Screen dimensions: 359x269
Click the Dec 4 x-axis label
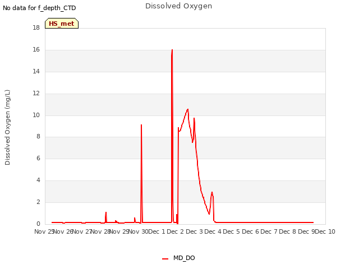(213, 231)
